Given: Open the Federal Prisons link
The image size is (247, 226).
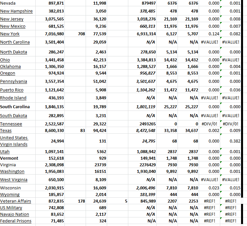Looking at the screenshot, I should click(x=16, y=221).
